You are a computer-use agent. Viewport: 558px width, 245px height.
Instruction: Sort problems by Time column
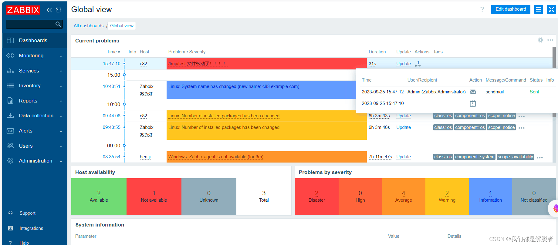[113, 52]
